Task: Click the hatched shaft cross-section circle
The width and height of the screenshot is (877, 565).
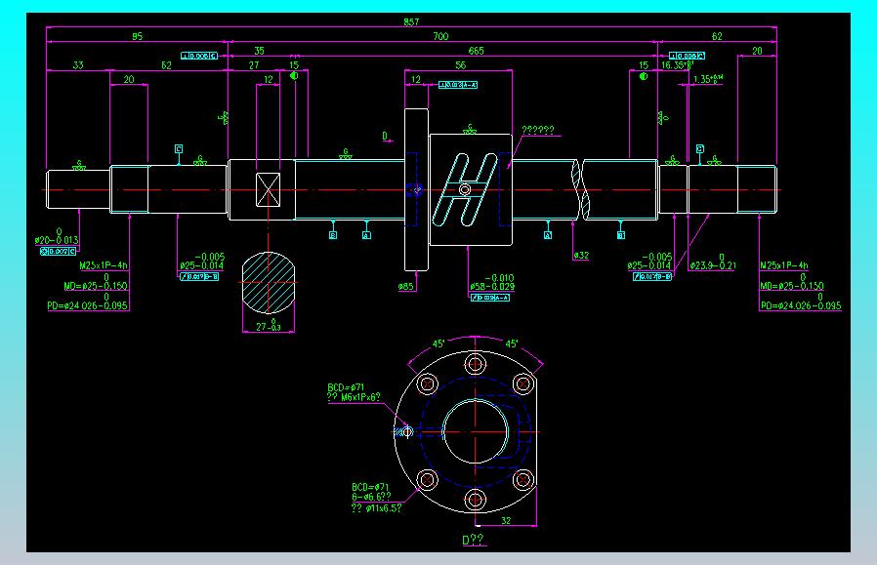Action: click(269, 282)
